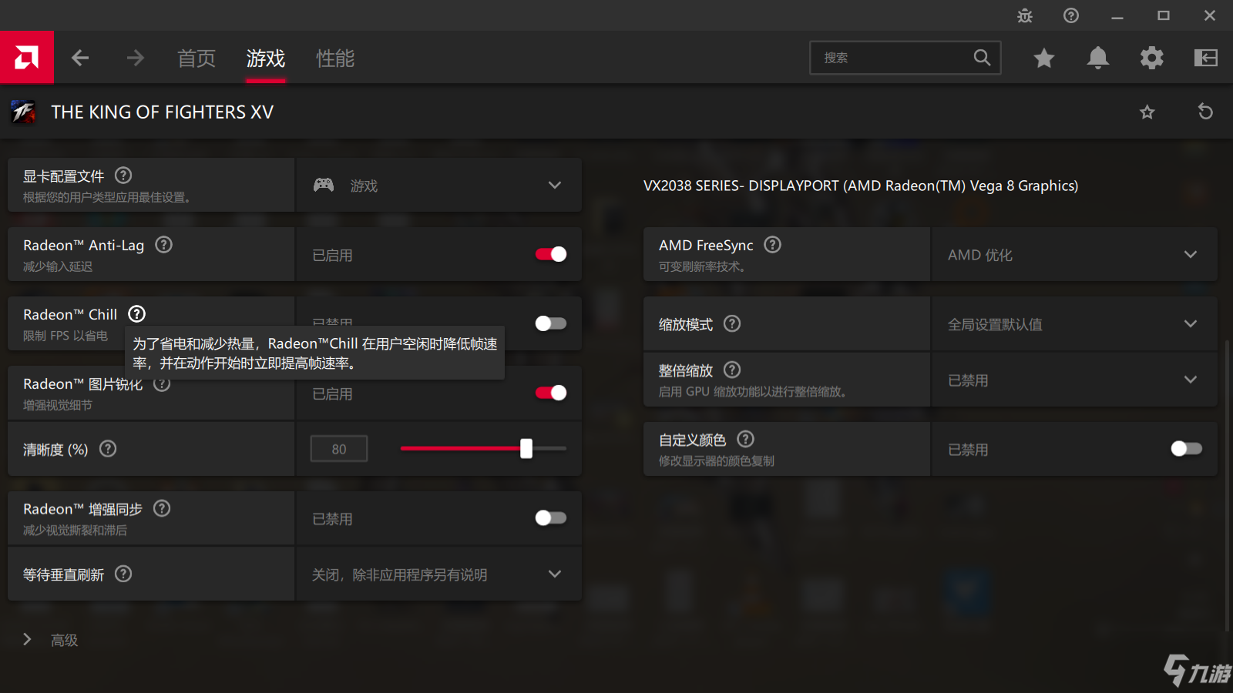Click the 减少视觉撕裂和滞后 description text

[x=75, y=531]
